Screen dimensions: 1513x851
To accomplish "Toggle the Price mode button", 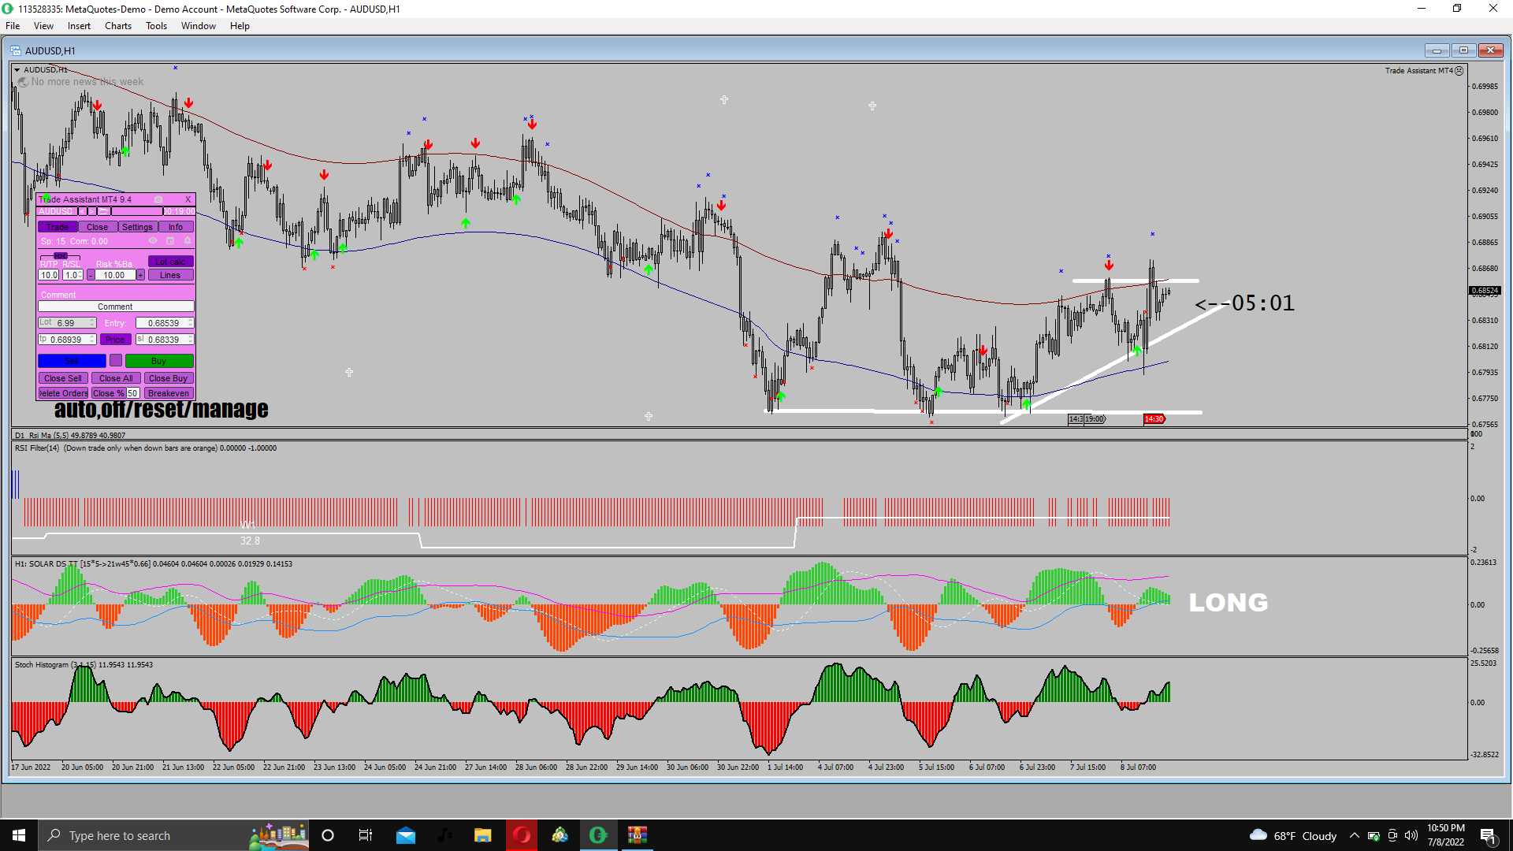I will point(115,340).
